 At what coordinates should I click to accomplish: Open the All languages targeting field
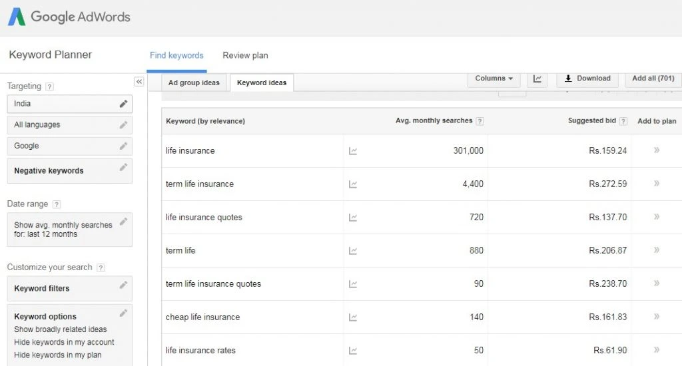pyautogui.click(x=69, y=125)
